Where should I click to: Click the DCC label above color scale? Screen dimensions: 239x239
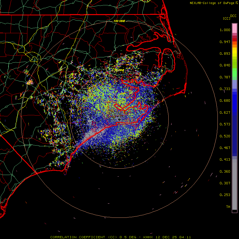[233, 16]
